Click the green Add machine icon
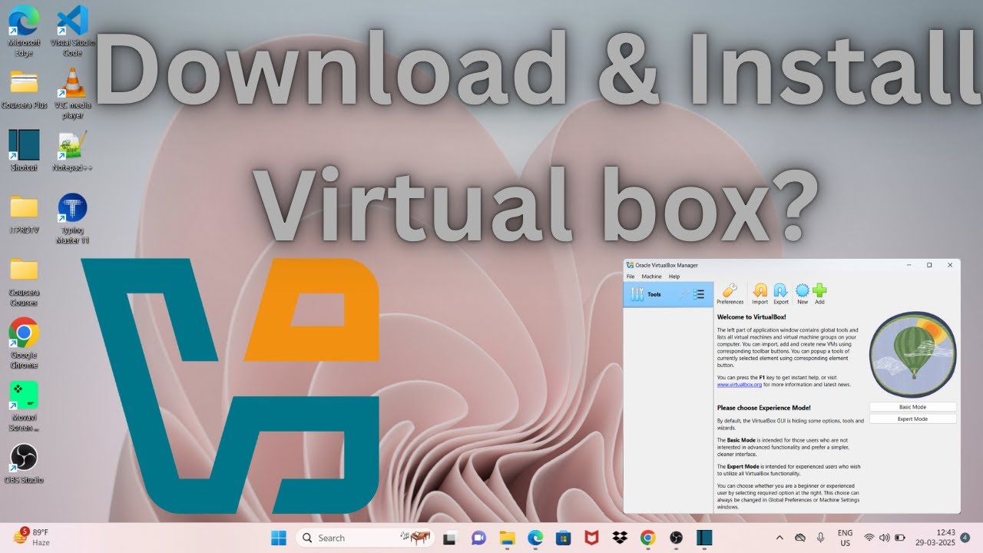Screen dimensions: 983x553 pos(819,293)
